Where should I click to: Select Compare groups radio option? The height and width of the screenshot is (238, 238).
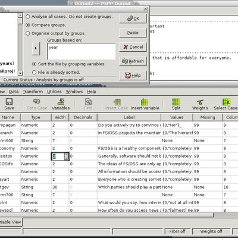click(28, 25)
